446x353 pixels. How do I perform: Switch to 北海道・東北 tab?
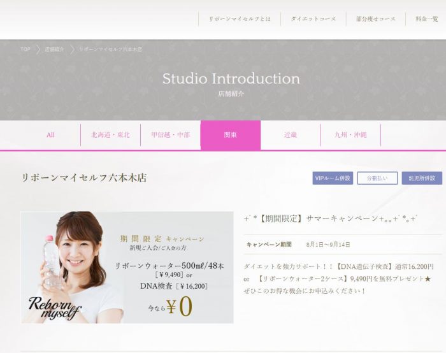[110, 135]
